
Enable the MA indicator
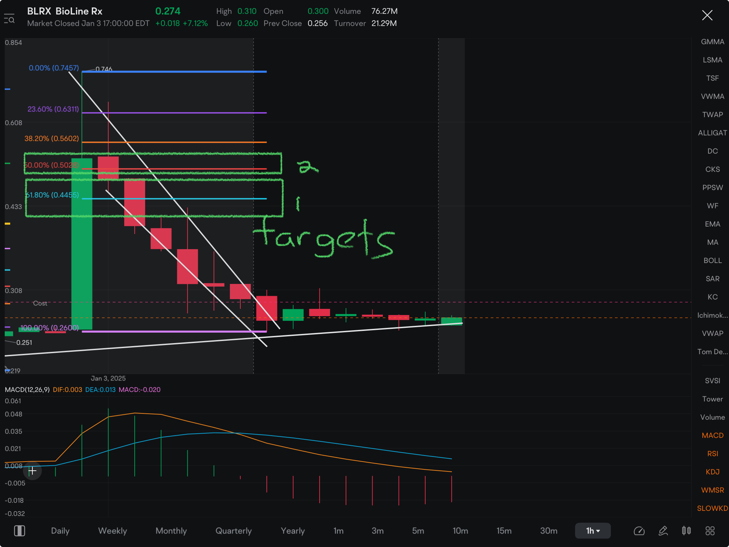pyautogui.click(x=712, y=242)
